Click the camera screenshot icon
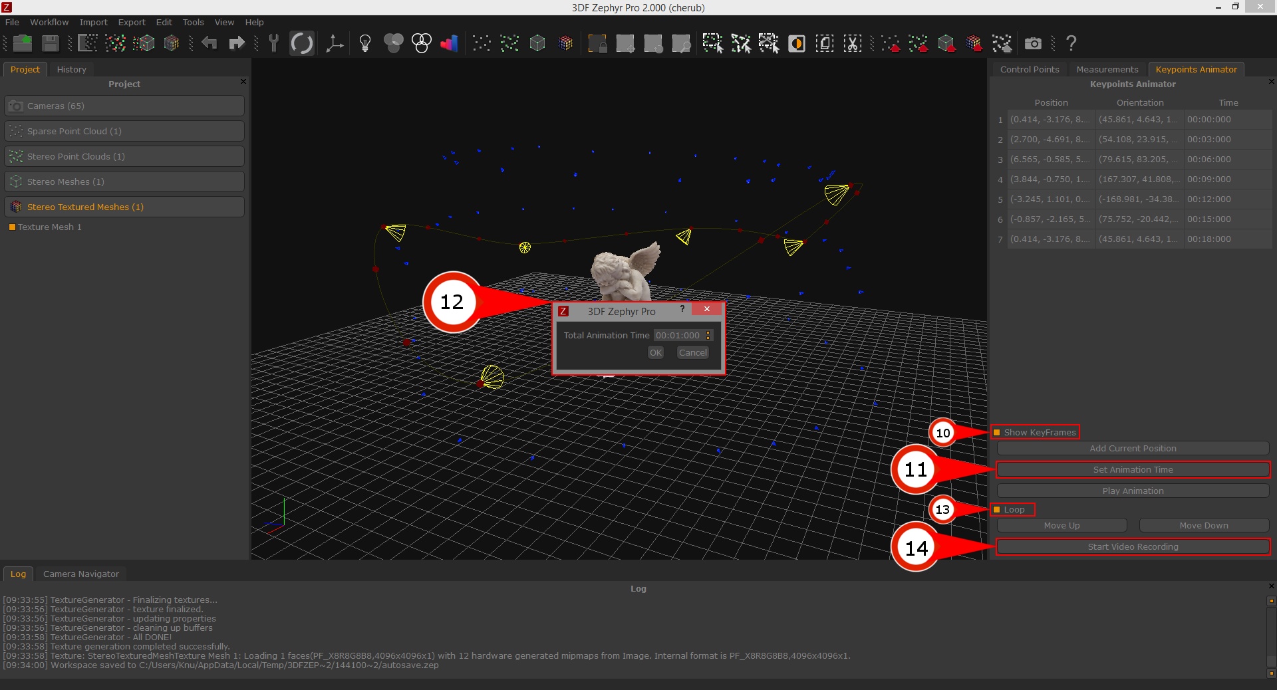The width and height of the screenshot is (1277, 690). coord(1033,44)
